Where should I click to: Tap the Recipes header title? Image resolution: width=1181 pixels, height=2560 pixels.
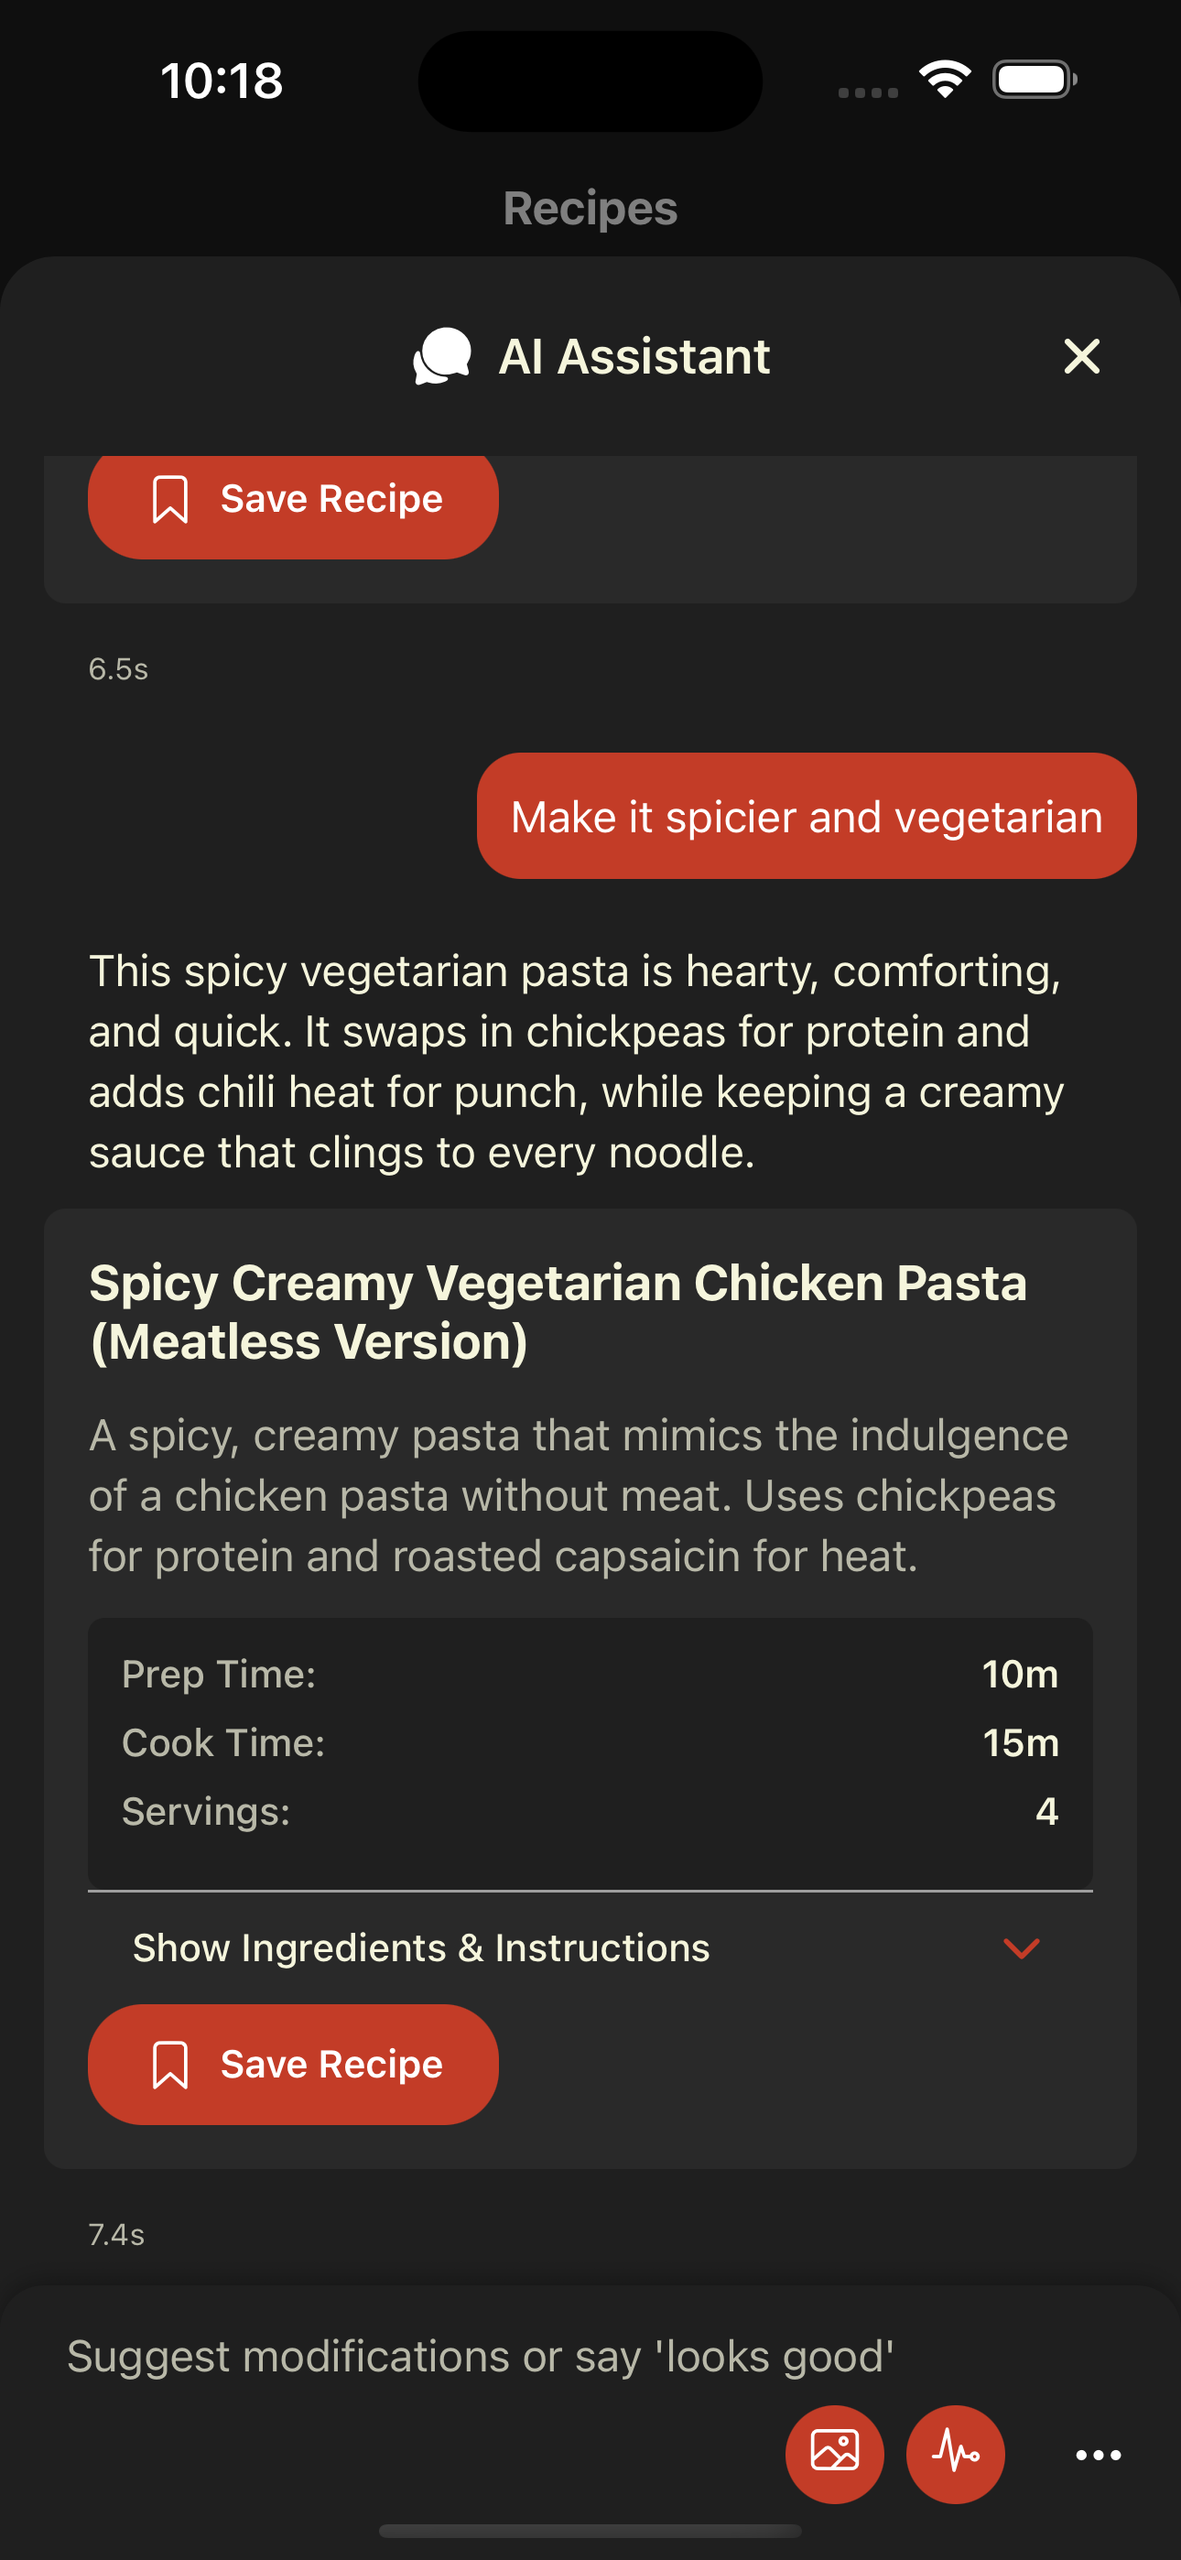pos(590,209)
